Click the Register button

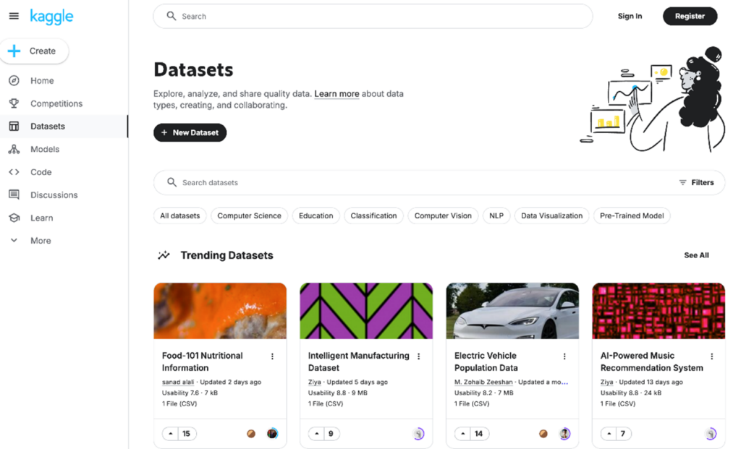pyautogui.click(x=690, y=16)
